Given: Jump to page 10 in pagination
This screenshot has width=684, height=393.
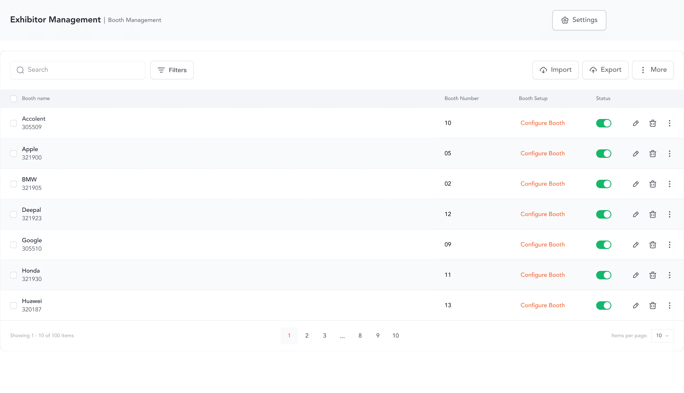Looking at the screenshot, I should coord(395,336).
